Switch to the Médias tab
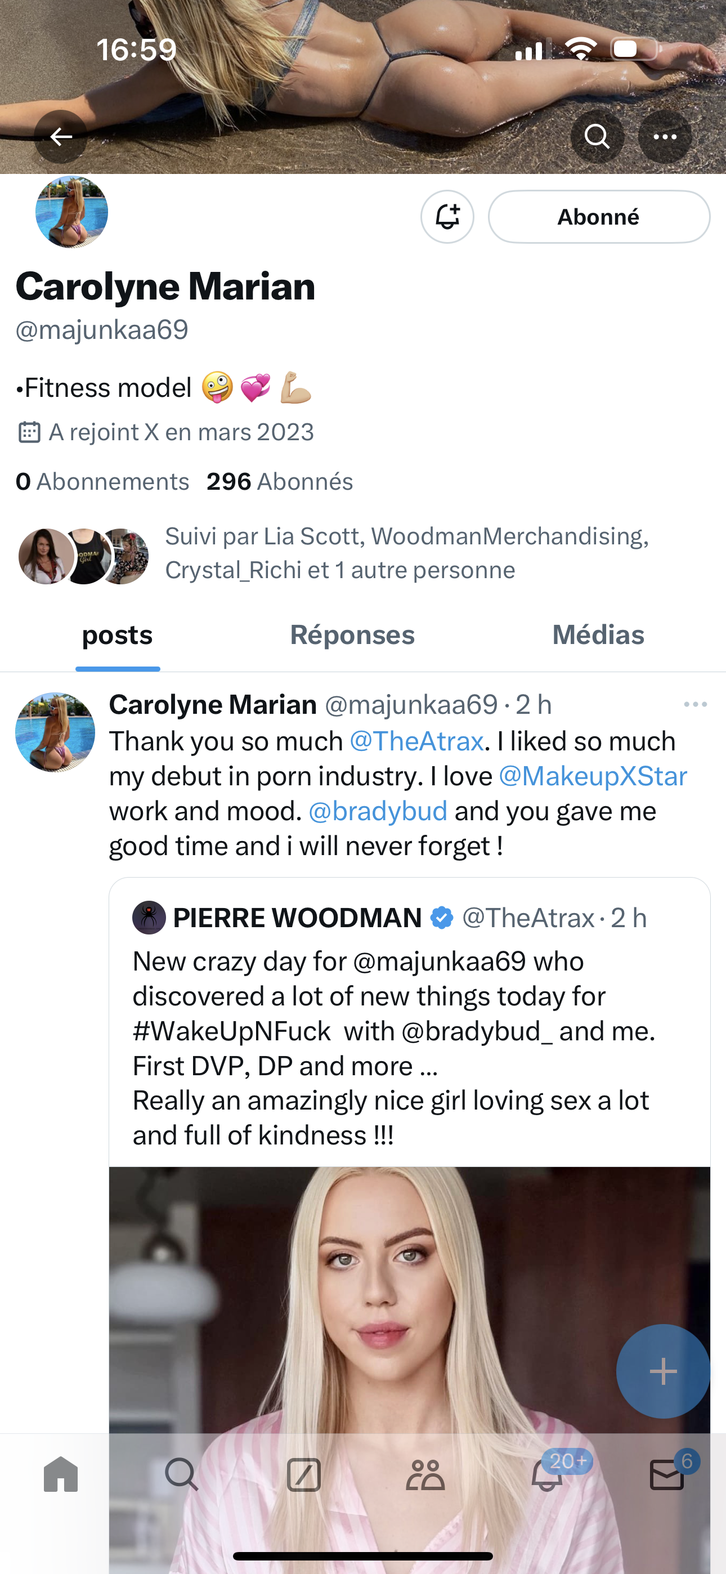 coord(598,635)
